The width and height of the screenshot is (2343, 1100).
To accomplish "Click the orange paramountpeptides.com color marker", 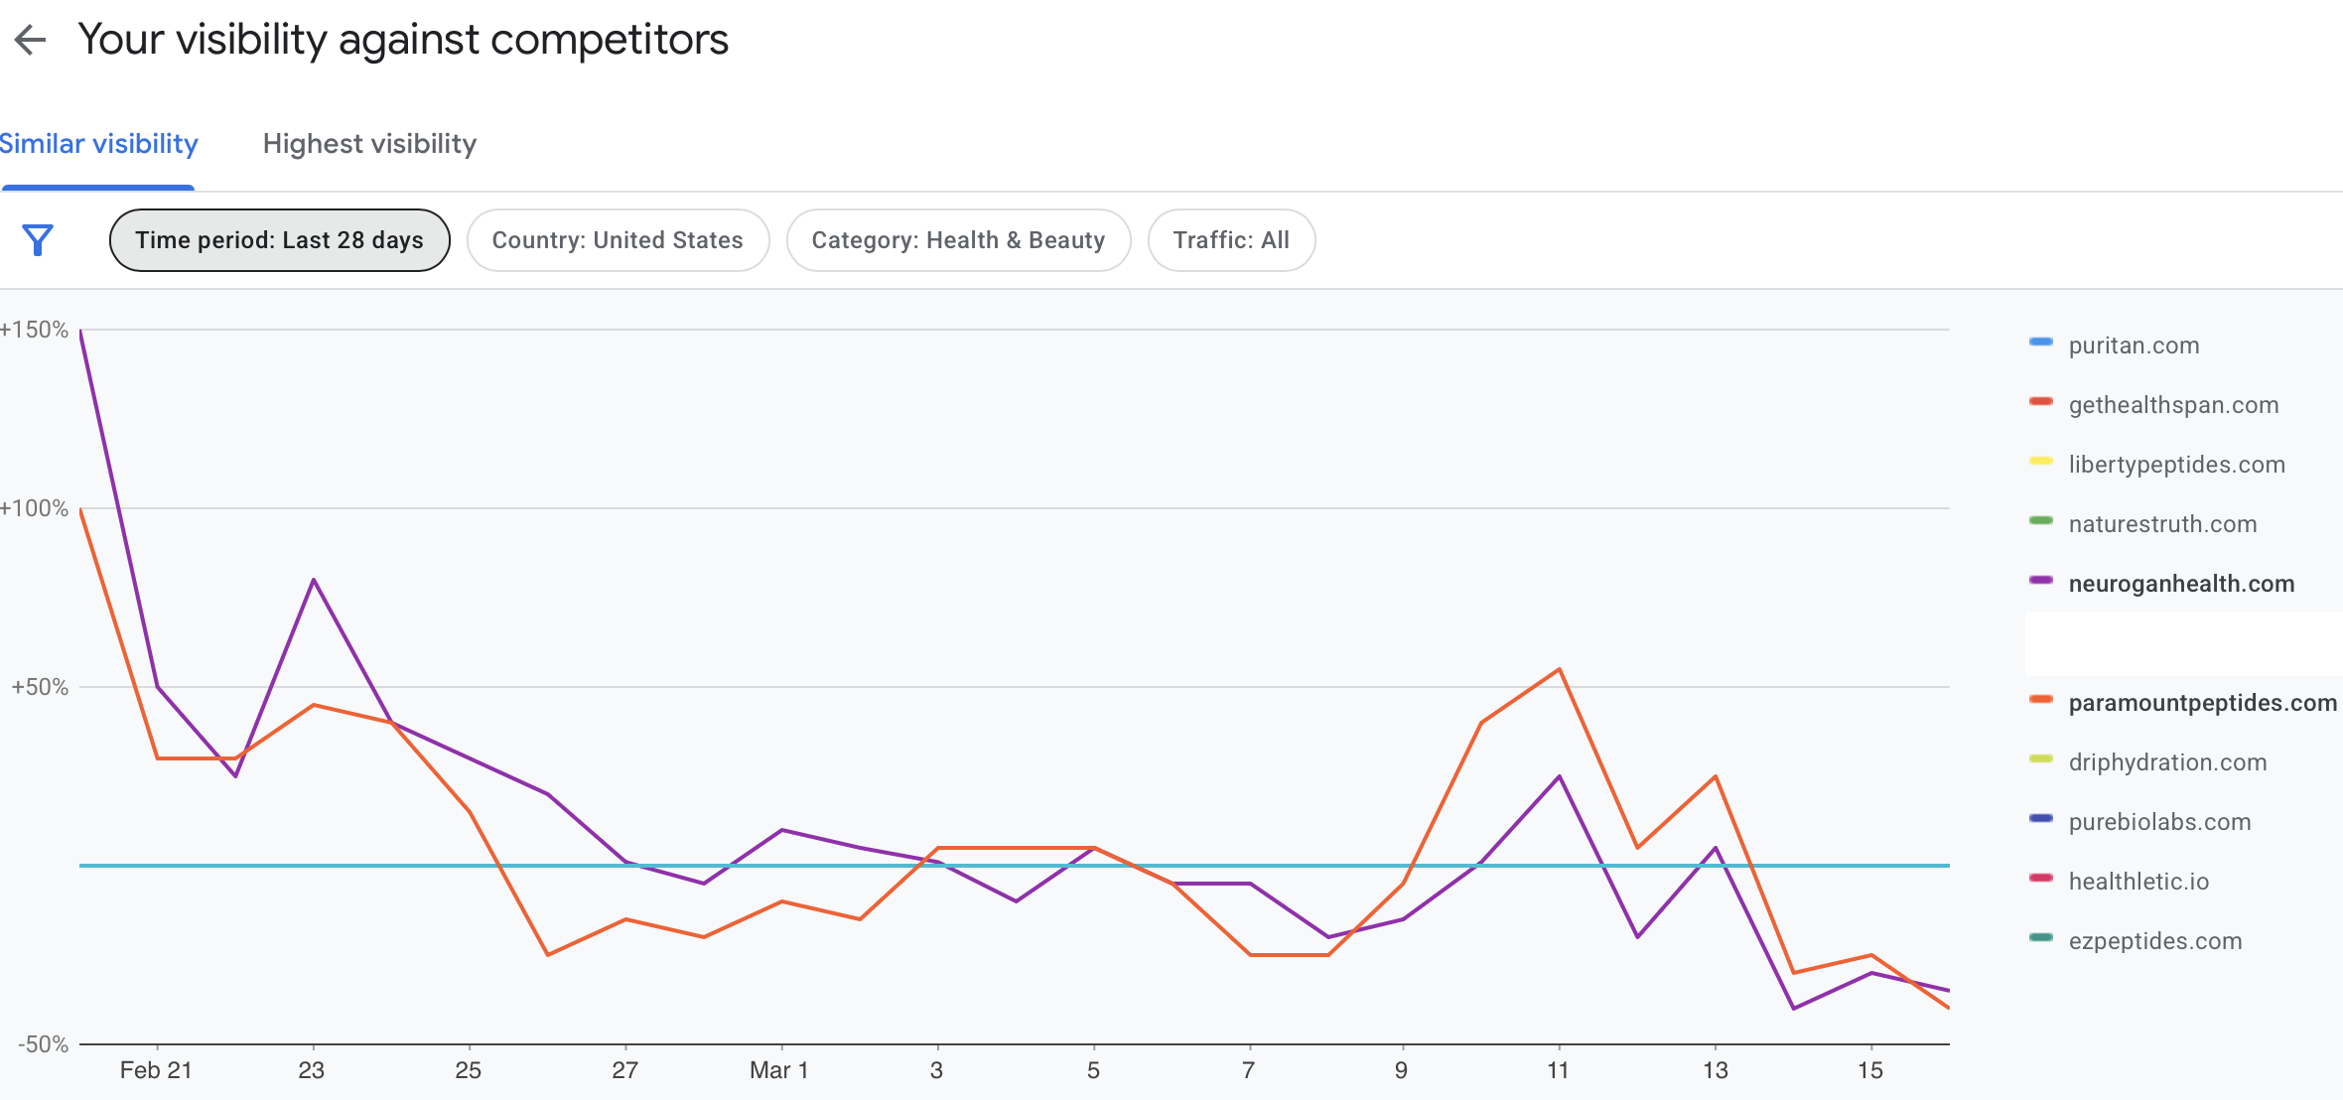I will point(2041,700).
